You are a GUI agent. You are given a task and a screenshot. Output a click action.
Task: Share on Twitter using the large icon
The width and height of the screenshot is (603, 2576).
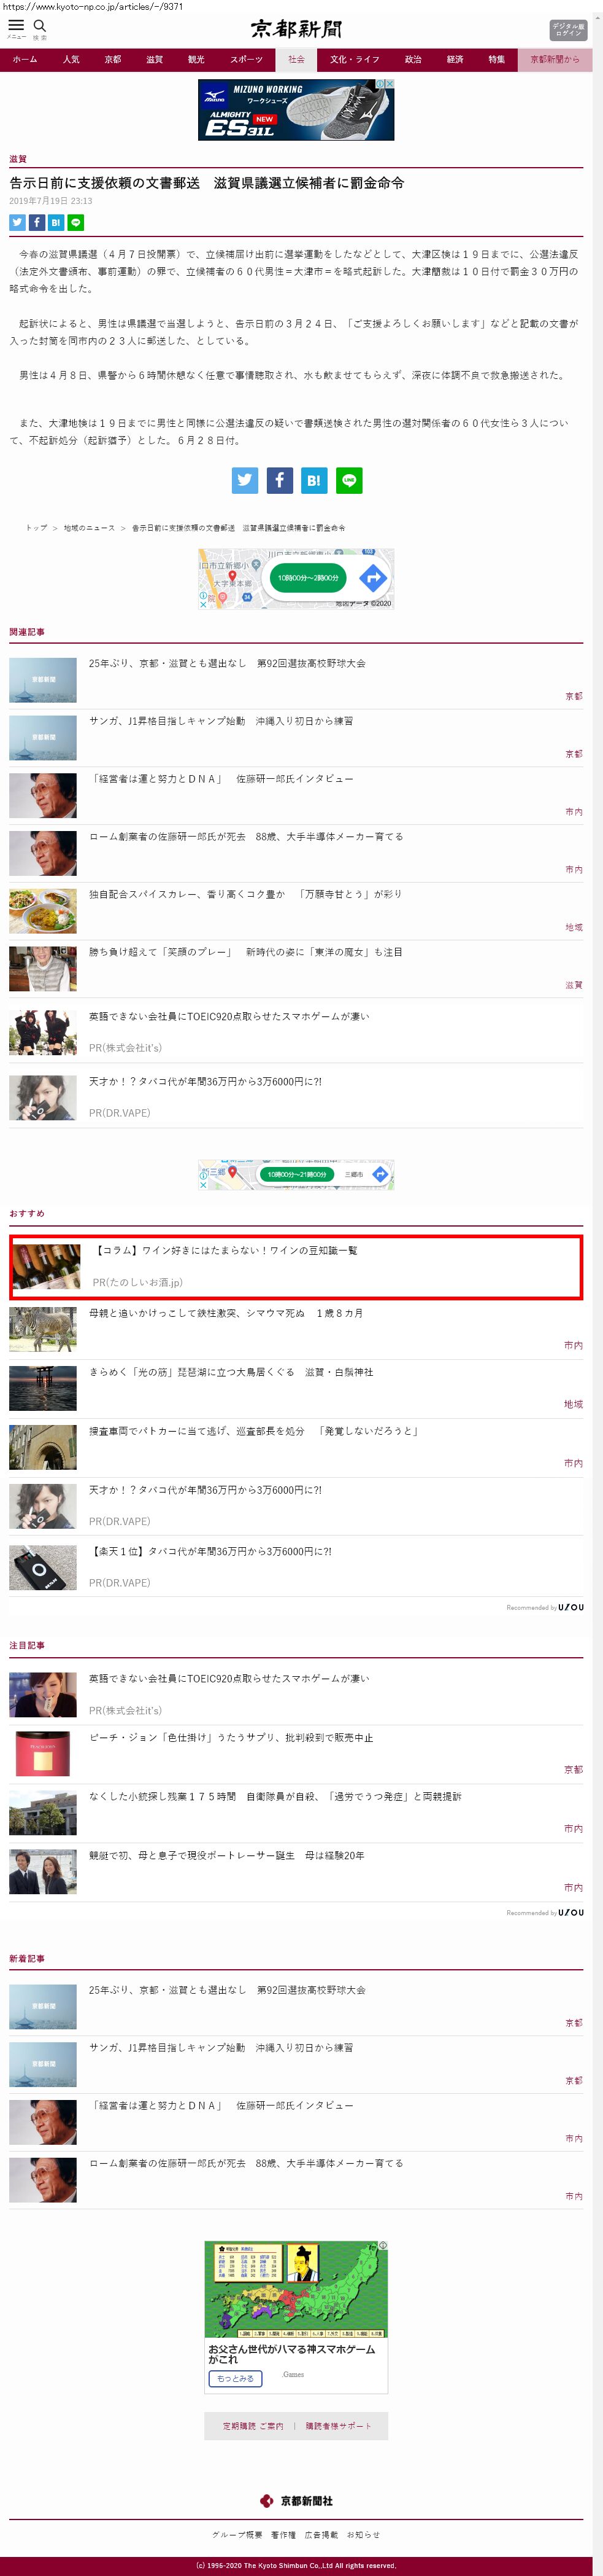(x=245, y=480)
